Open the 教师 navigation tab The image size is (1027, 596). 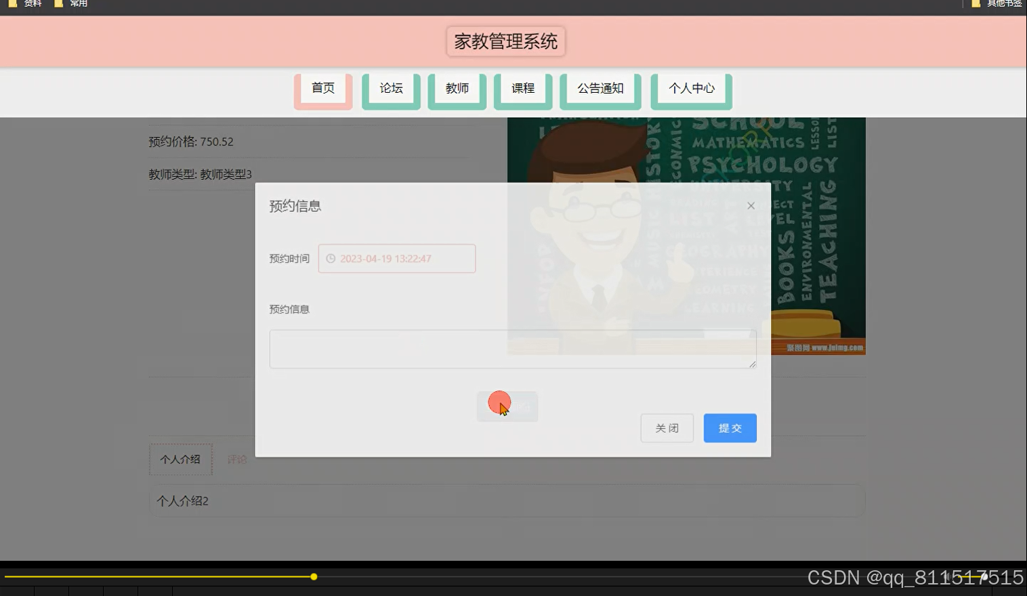pos(457,88)
